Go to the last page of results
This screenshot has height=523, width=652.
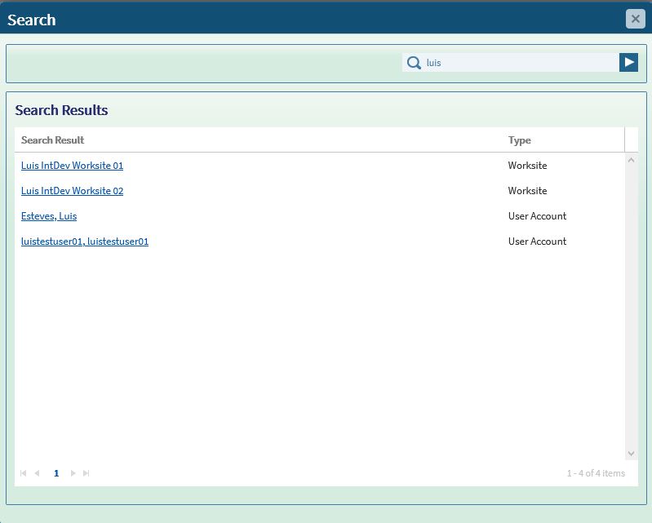pos(86,473)
